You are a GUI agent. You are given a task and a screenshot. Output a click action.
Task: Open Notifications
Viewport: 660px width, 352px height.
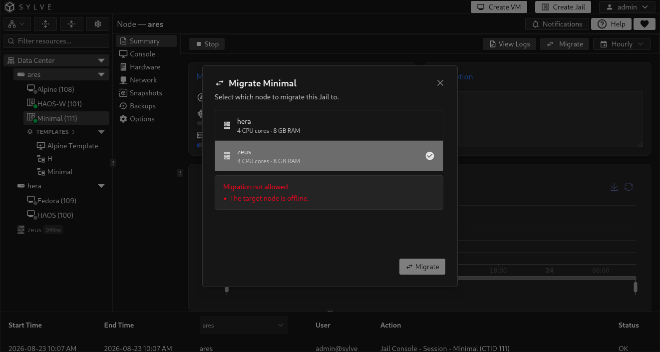[557, 24]
